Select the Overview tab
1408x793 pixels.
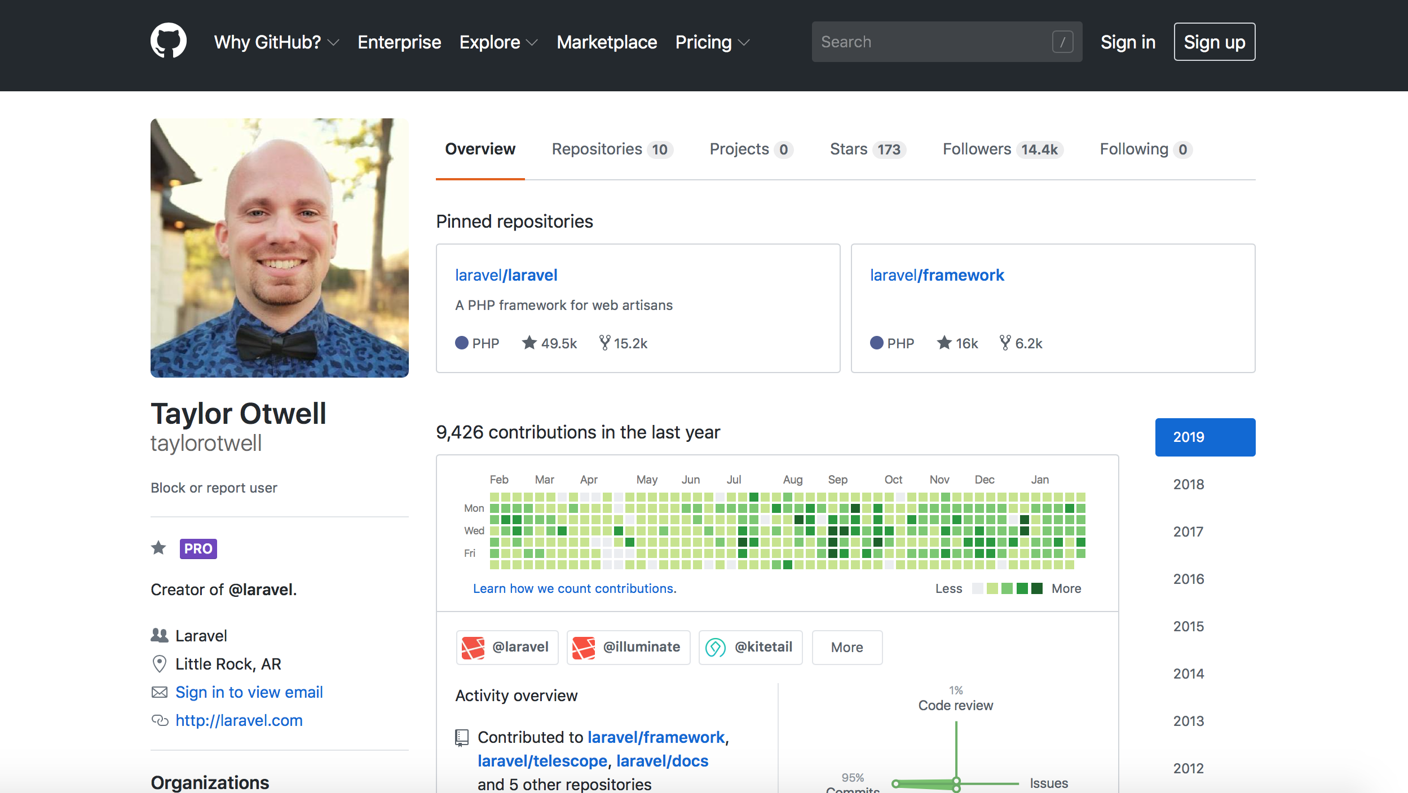(480, 149)
